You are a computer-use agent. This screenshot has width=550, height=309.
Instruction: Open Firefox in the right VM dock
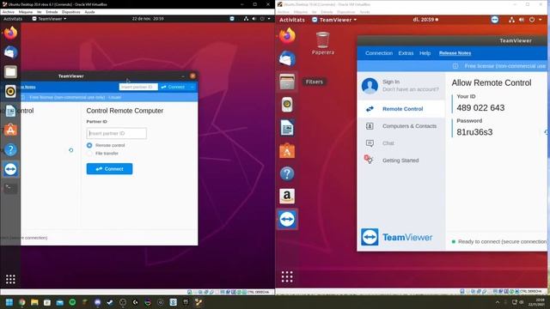point(287,36)
